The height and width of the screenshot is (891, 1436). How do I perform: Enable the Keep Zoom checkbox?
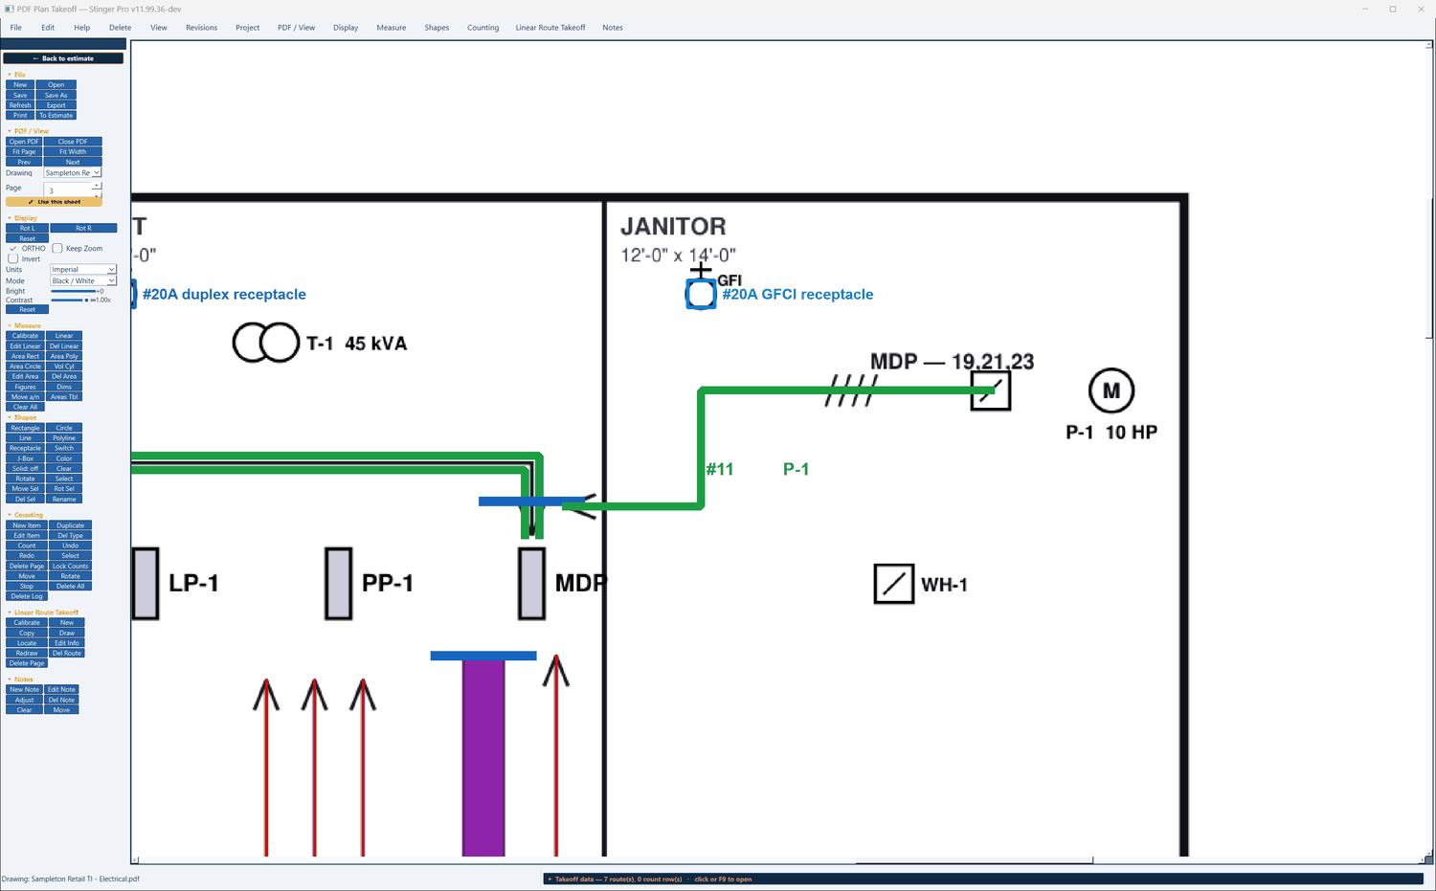57,248
